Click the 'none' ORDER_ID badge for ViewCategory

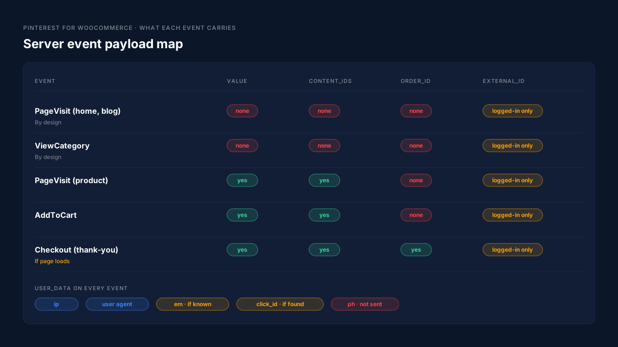point(416,146)
